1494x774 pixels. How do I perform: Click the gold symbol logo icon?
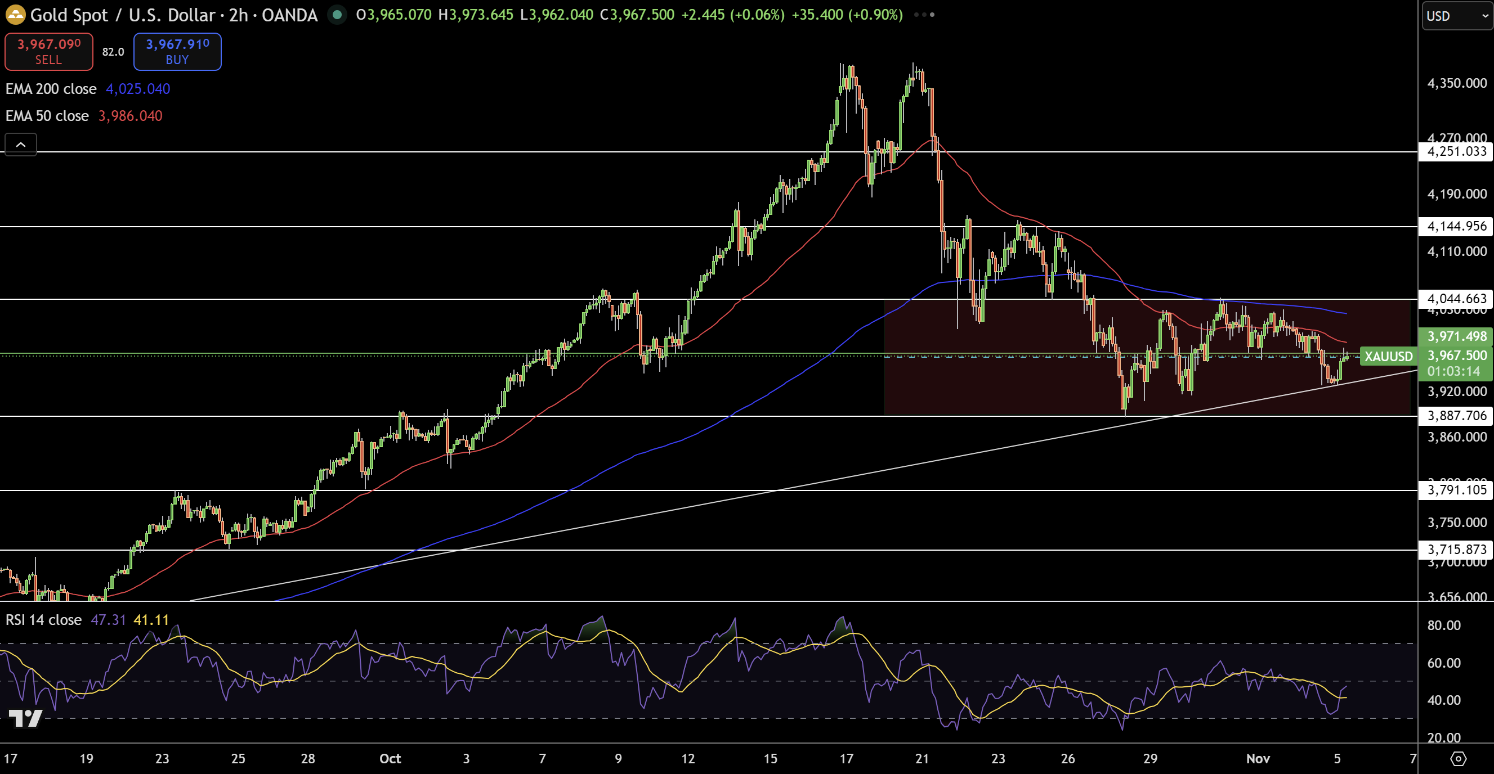[x=15, y=15]
